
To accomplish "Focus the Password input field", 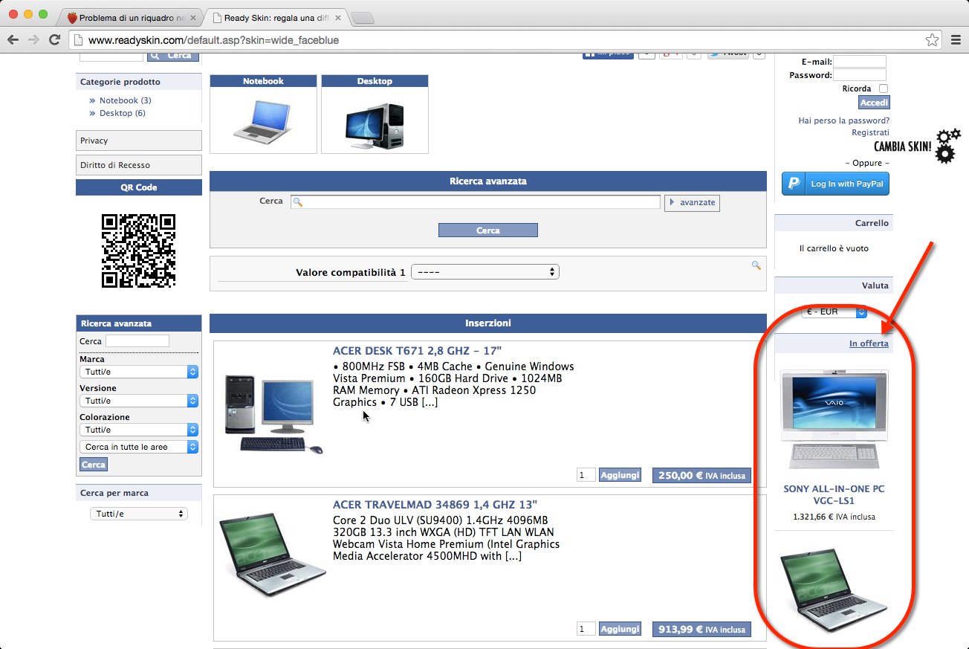I will click(x=860, y=75).
